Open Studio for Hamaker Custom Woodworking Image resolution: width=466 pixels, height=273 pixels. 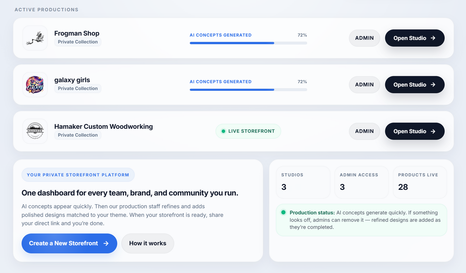(x=414, y=131)
